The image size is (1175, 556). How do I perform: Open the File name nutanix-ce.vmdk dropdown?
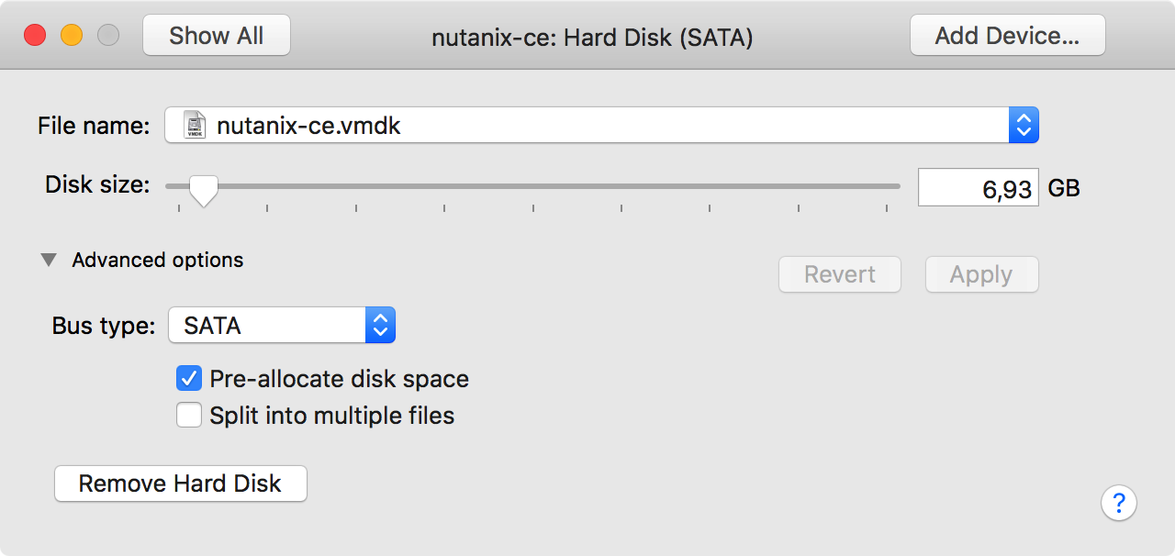[601, 125]
